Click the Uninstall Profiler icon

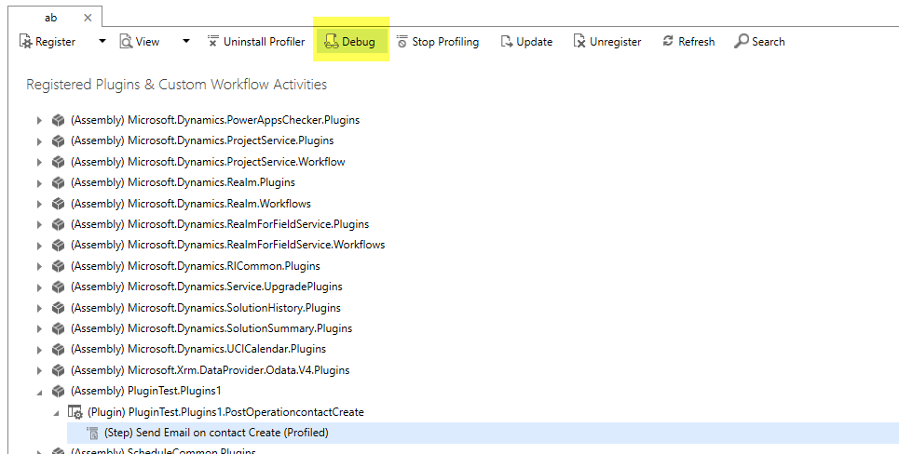pos(212,41)
